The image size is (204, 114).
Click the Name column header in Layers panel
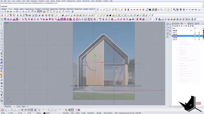(174, 28)
